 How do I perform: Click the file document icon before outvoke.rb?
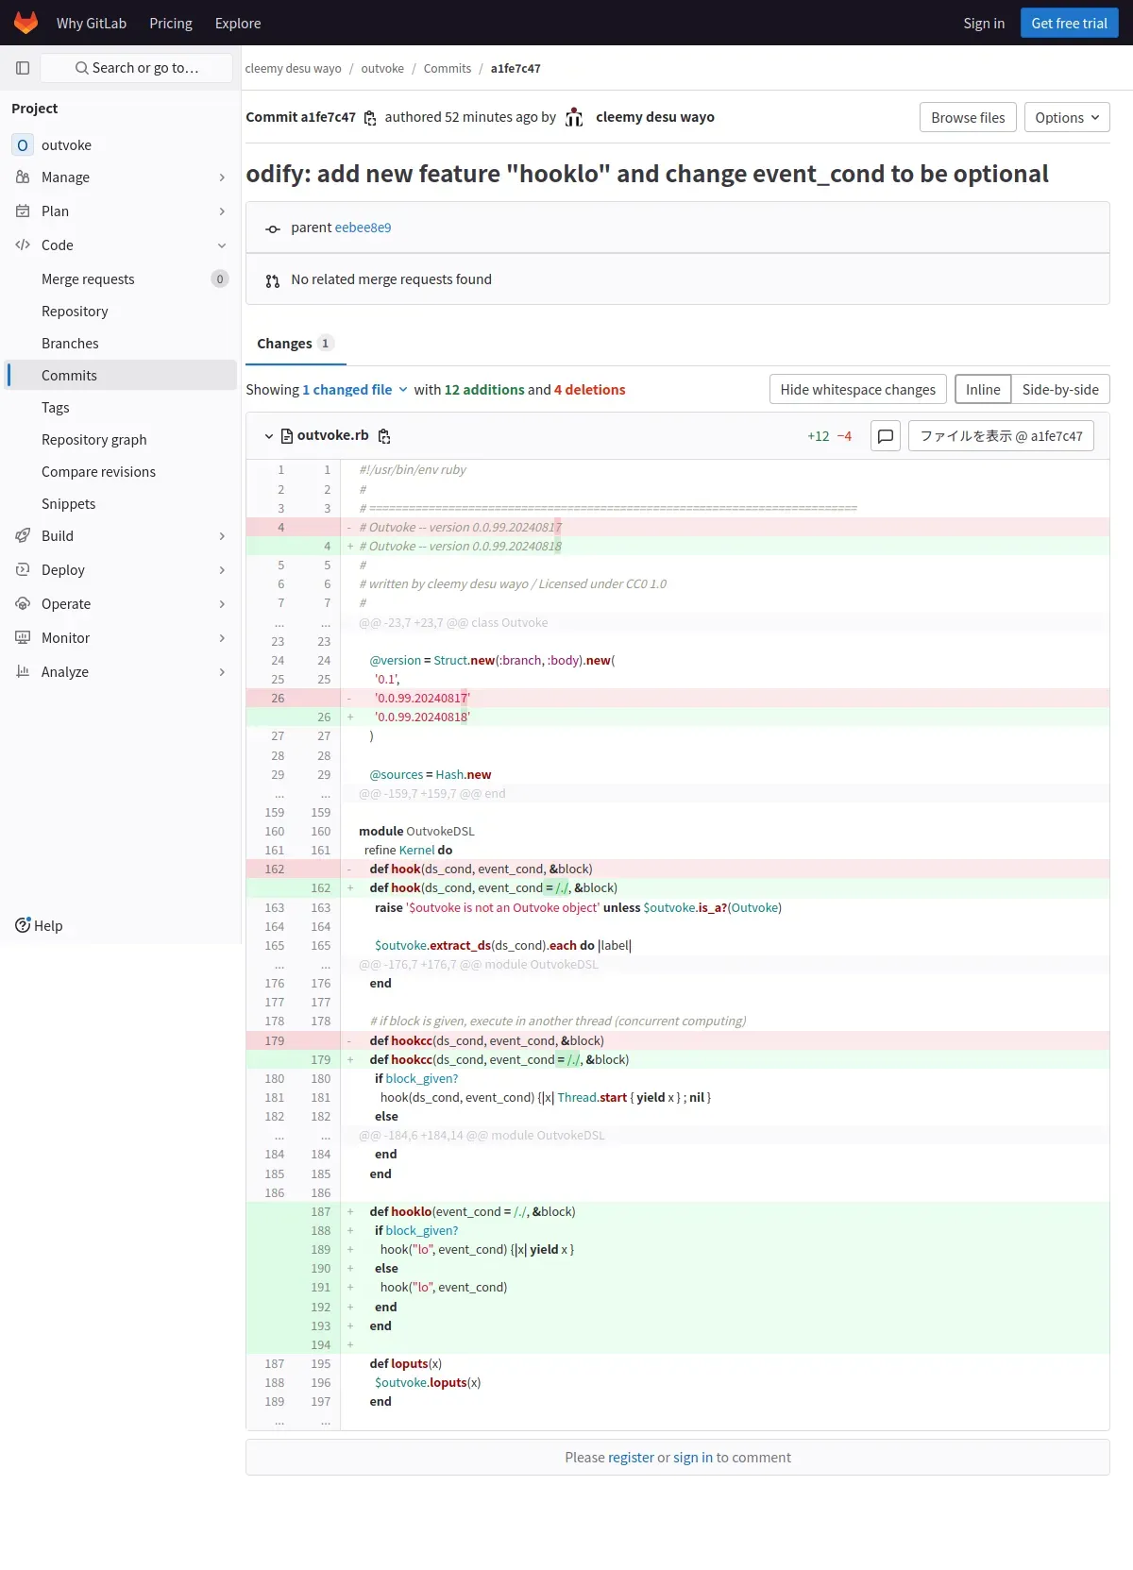286,436
